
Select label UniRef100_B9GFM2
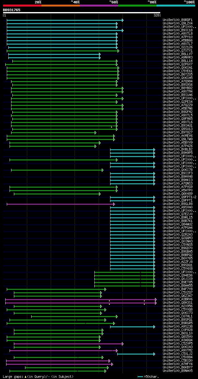pos(178,112)
